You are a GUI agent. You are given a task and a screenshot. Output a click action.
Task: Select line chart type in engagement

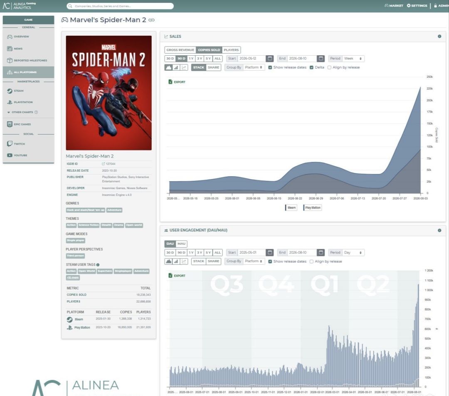click(x=184, y=261)
